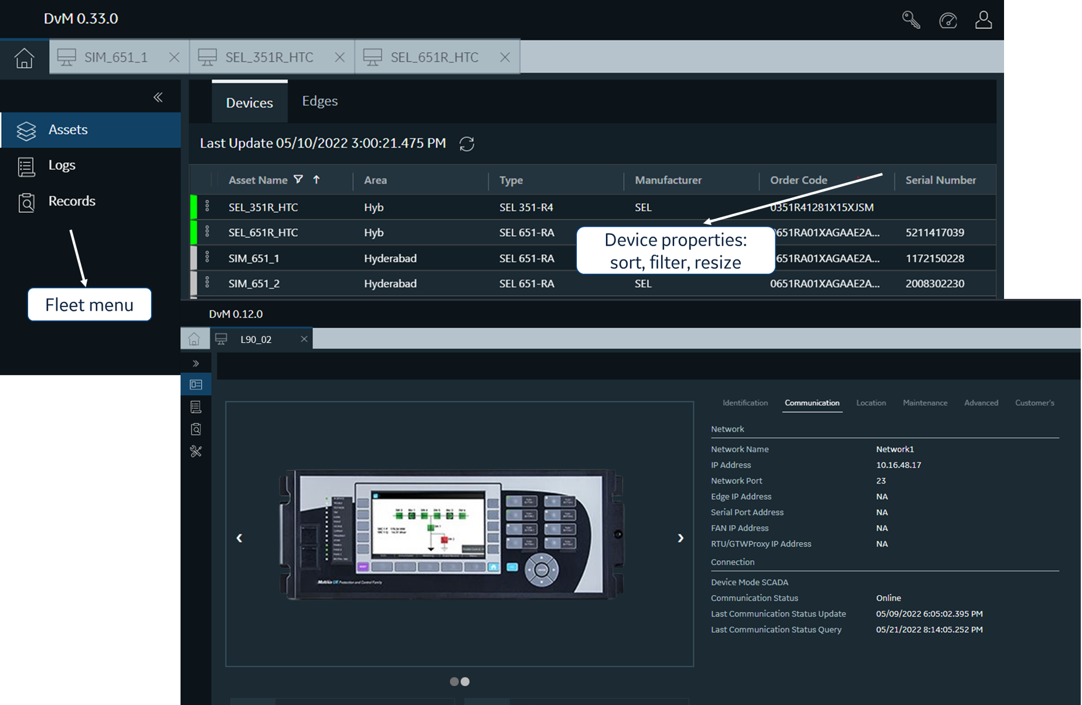
Task: Select the SIM_651_2 asset name
Action: tap(254, 284)
